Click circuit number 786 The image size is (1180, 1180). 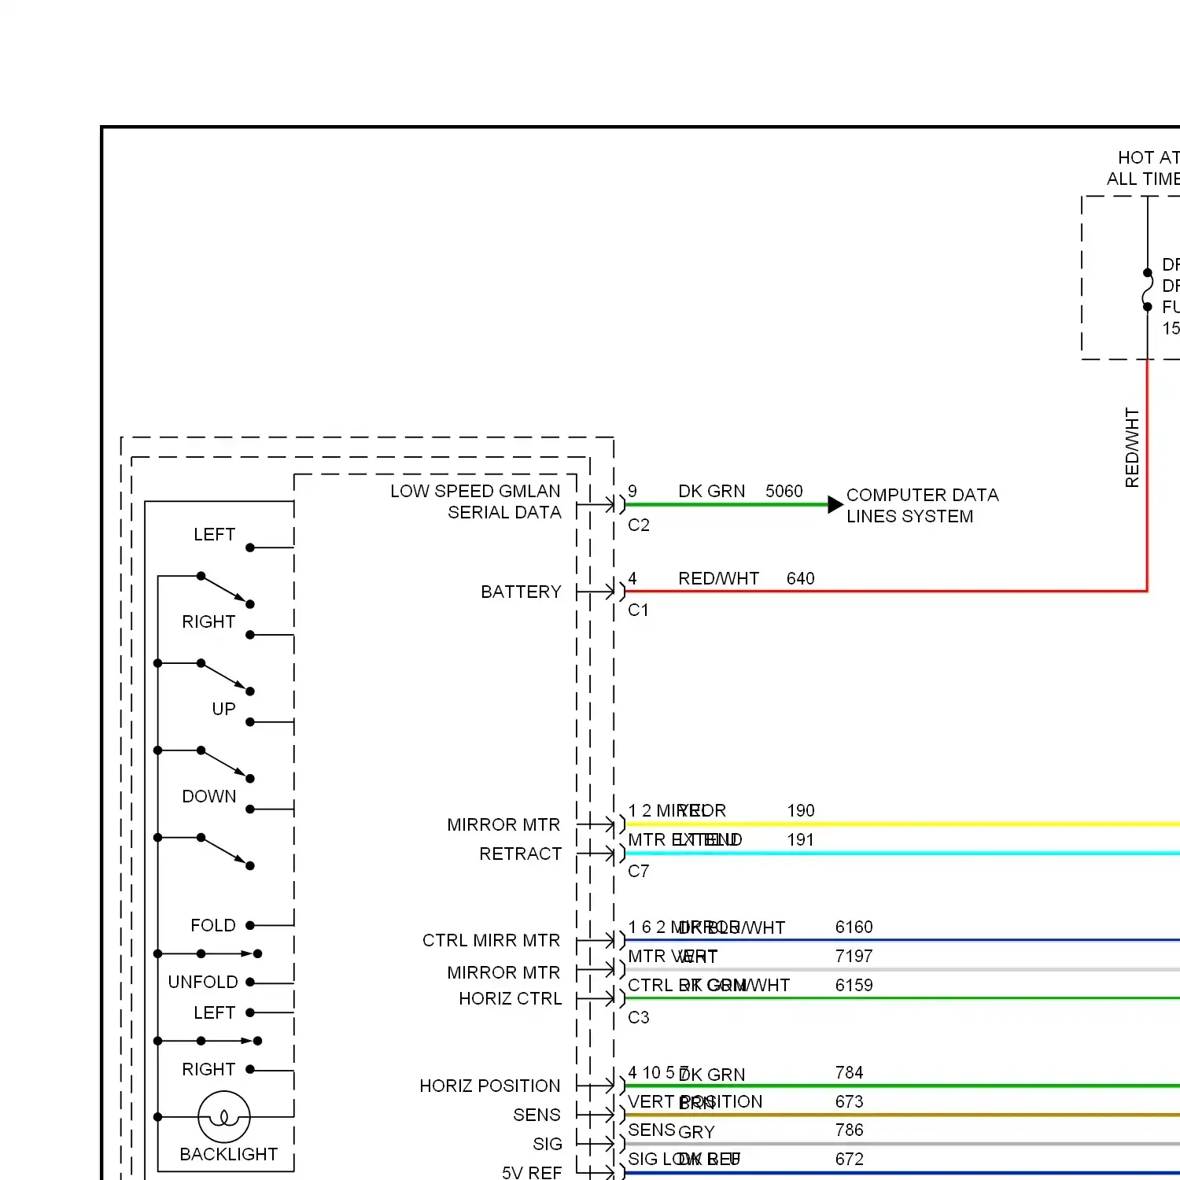(x=850, y=1130)
